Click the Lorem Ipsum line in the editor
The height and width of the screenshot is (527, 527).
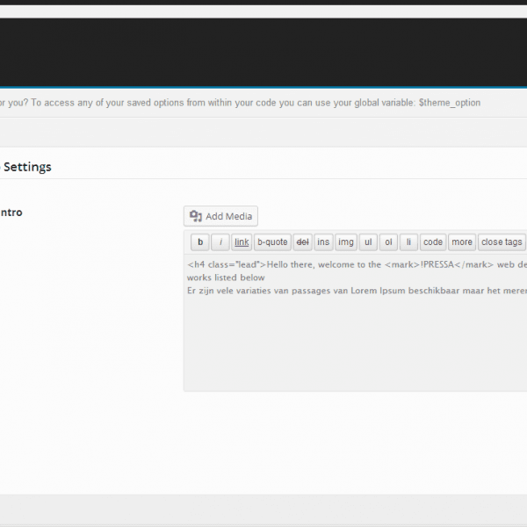(357, 291)
